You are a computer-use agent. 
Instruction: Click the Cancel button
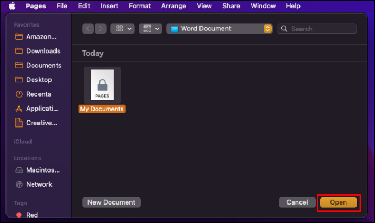pos(297,202)
